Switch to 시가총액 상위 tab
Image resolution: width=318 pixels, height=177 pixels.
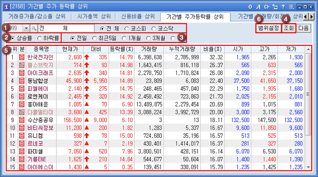click(94, 16)
